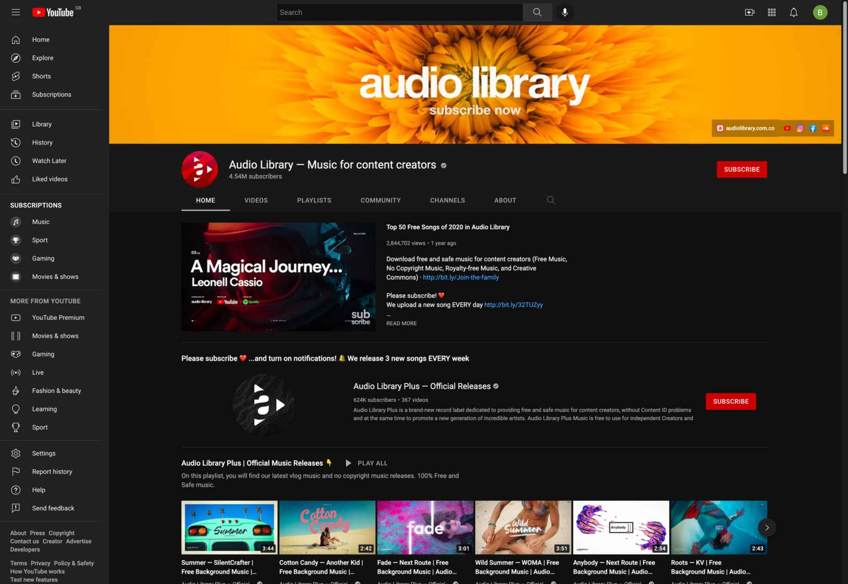Open the notifications bell
The height and width of the screenshot is (584, 848).
pyautogui.click(x=794, y=12)
